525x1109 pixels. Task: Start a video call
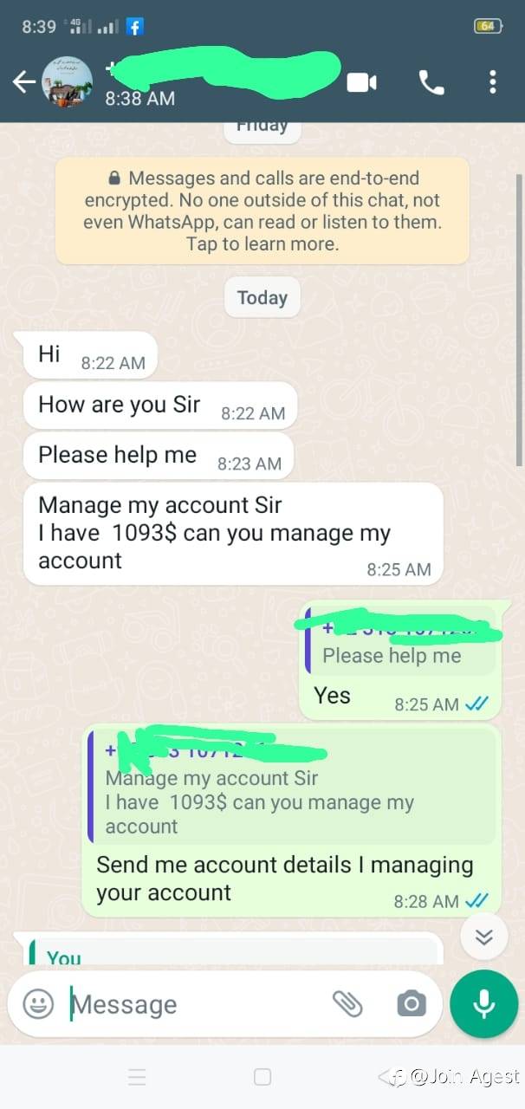362,82
